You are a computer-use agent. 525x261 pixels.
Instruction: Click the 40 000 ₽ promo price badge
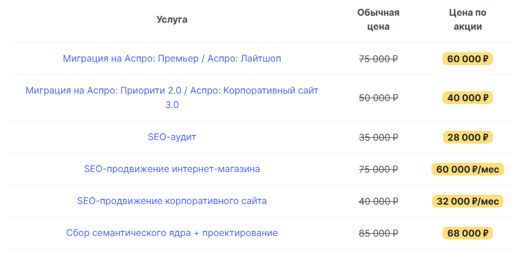467,98
